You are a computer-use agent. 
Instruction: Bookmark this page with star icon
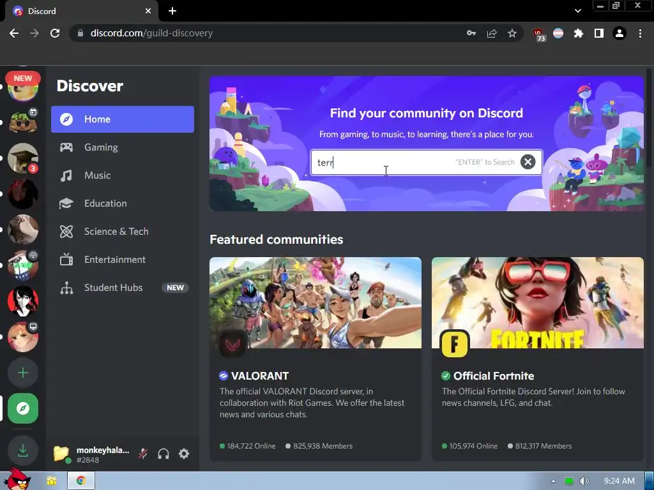512,33
